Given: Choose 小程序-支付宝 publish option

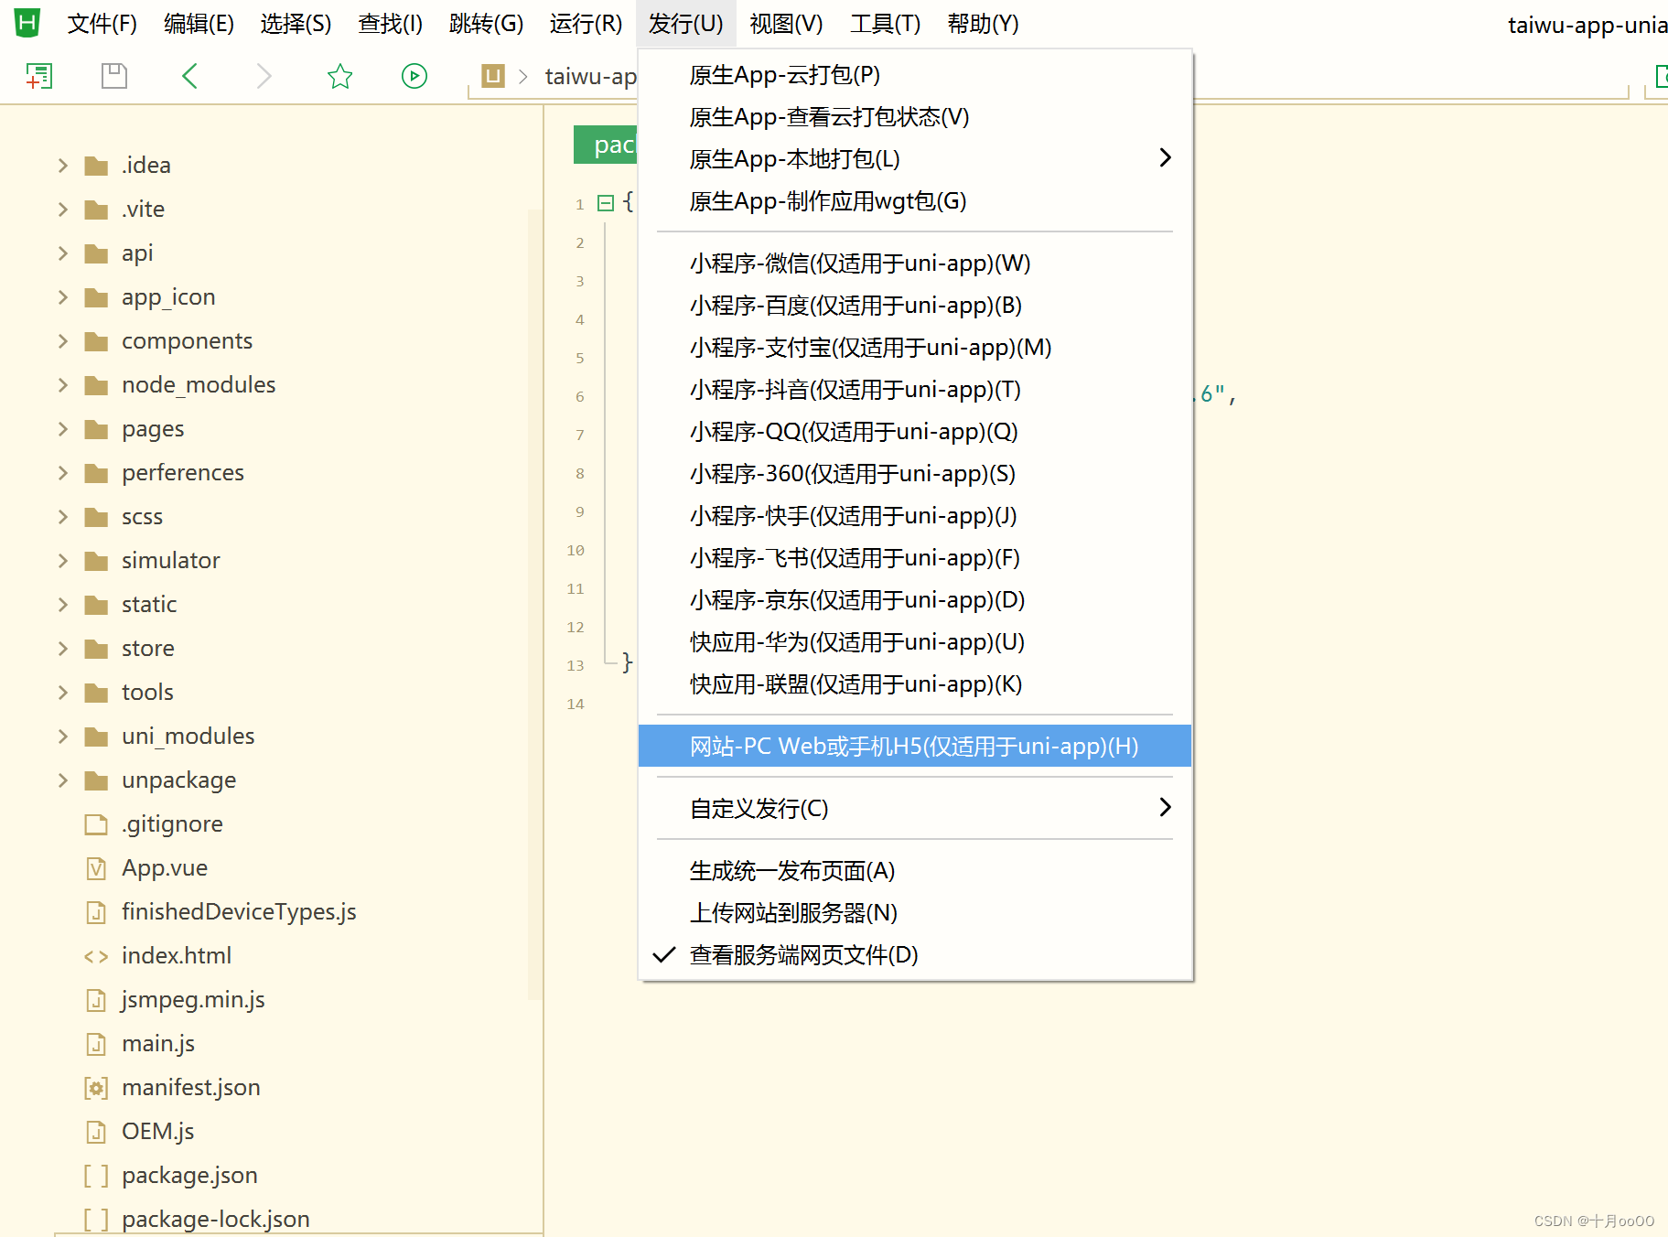Looking at the screenshot, I should [x=915, y=348].
